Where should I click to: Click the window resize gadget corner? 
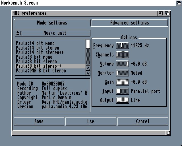point(168,133)
